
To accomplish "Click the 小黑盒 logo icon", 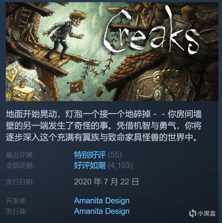I will tap(193, 213).
